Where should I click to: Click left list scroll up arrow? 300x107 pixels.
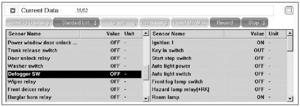click(146, 34)
